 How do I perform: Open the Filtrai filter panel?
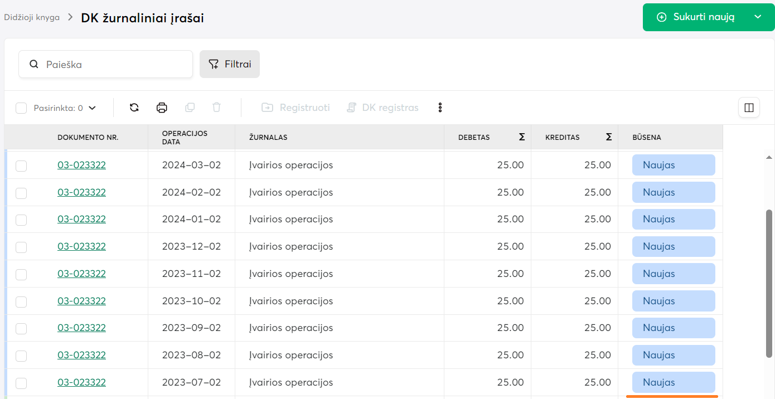[230, 64]
